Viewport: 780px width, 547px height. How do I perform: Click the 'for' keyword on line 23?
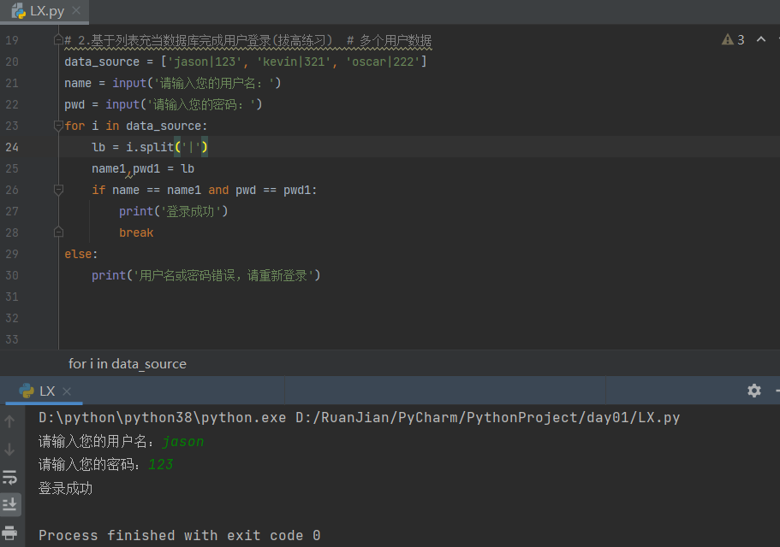pyautogui.click(x=74, y=126)
